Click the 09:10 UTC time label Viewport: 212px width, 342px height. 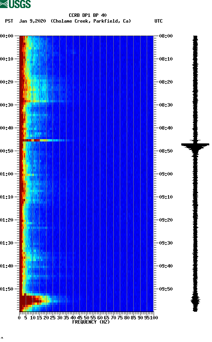[166, 197]
